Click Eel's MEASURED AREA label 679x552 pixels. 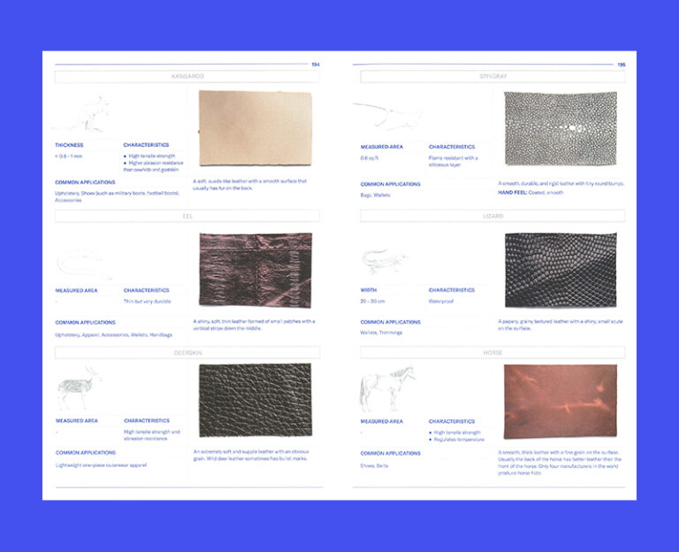click(76, 291)
